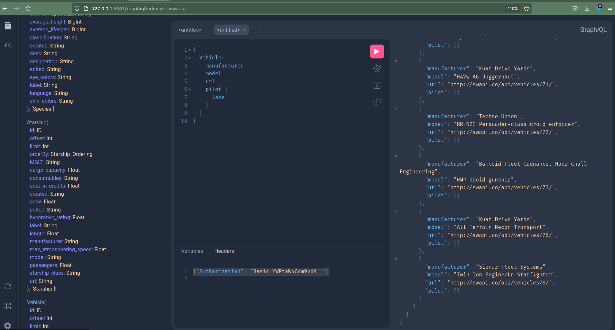Viewport: 615px width, 330px height.
Task: Select the second untitled tab
Action: pyautogui.click(x=228, y=30)
